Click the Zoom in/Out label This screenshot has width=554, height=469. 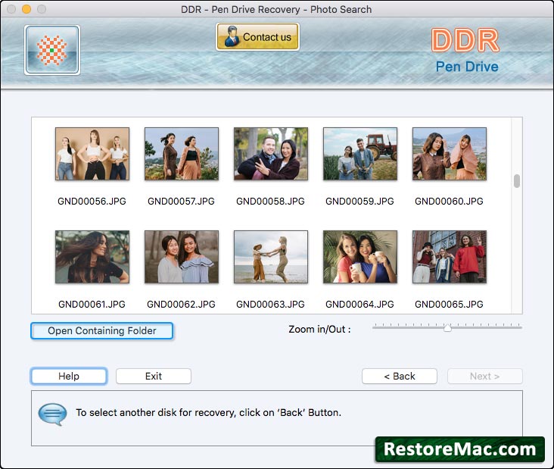pos(319,330)
